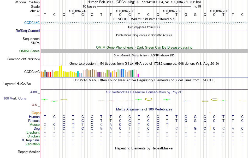Click the gray OMIM Genes item bar

click(144, 51)
